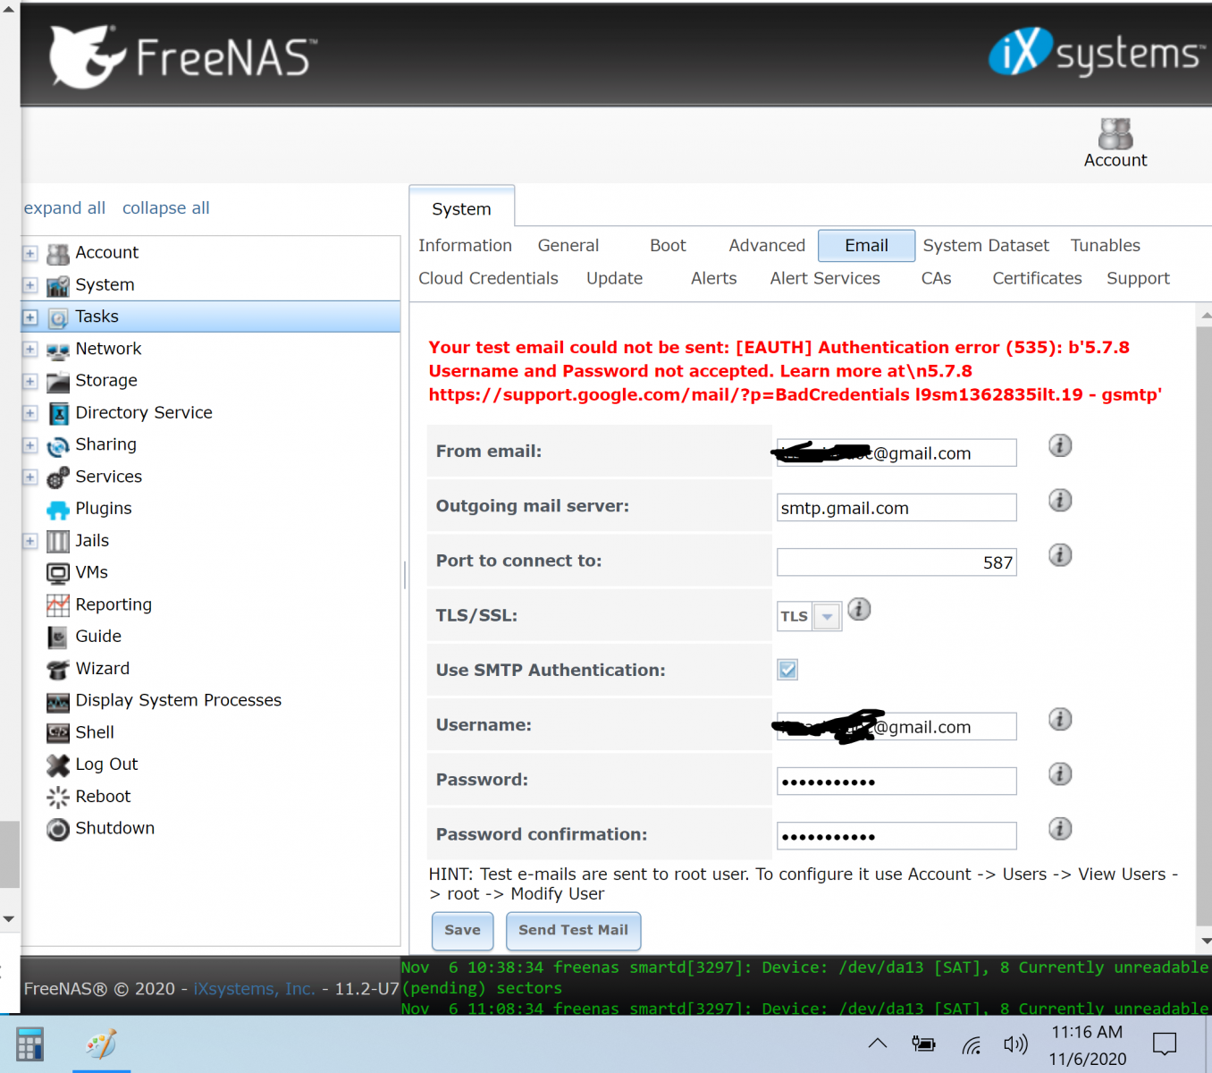Open the System Dataset tab

coord(986,245)
